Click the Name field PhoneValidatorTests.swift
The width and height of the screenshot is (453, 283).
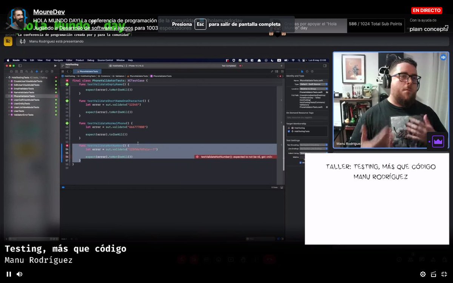pyautogui.click(x=314, y=80)
